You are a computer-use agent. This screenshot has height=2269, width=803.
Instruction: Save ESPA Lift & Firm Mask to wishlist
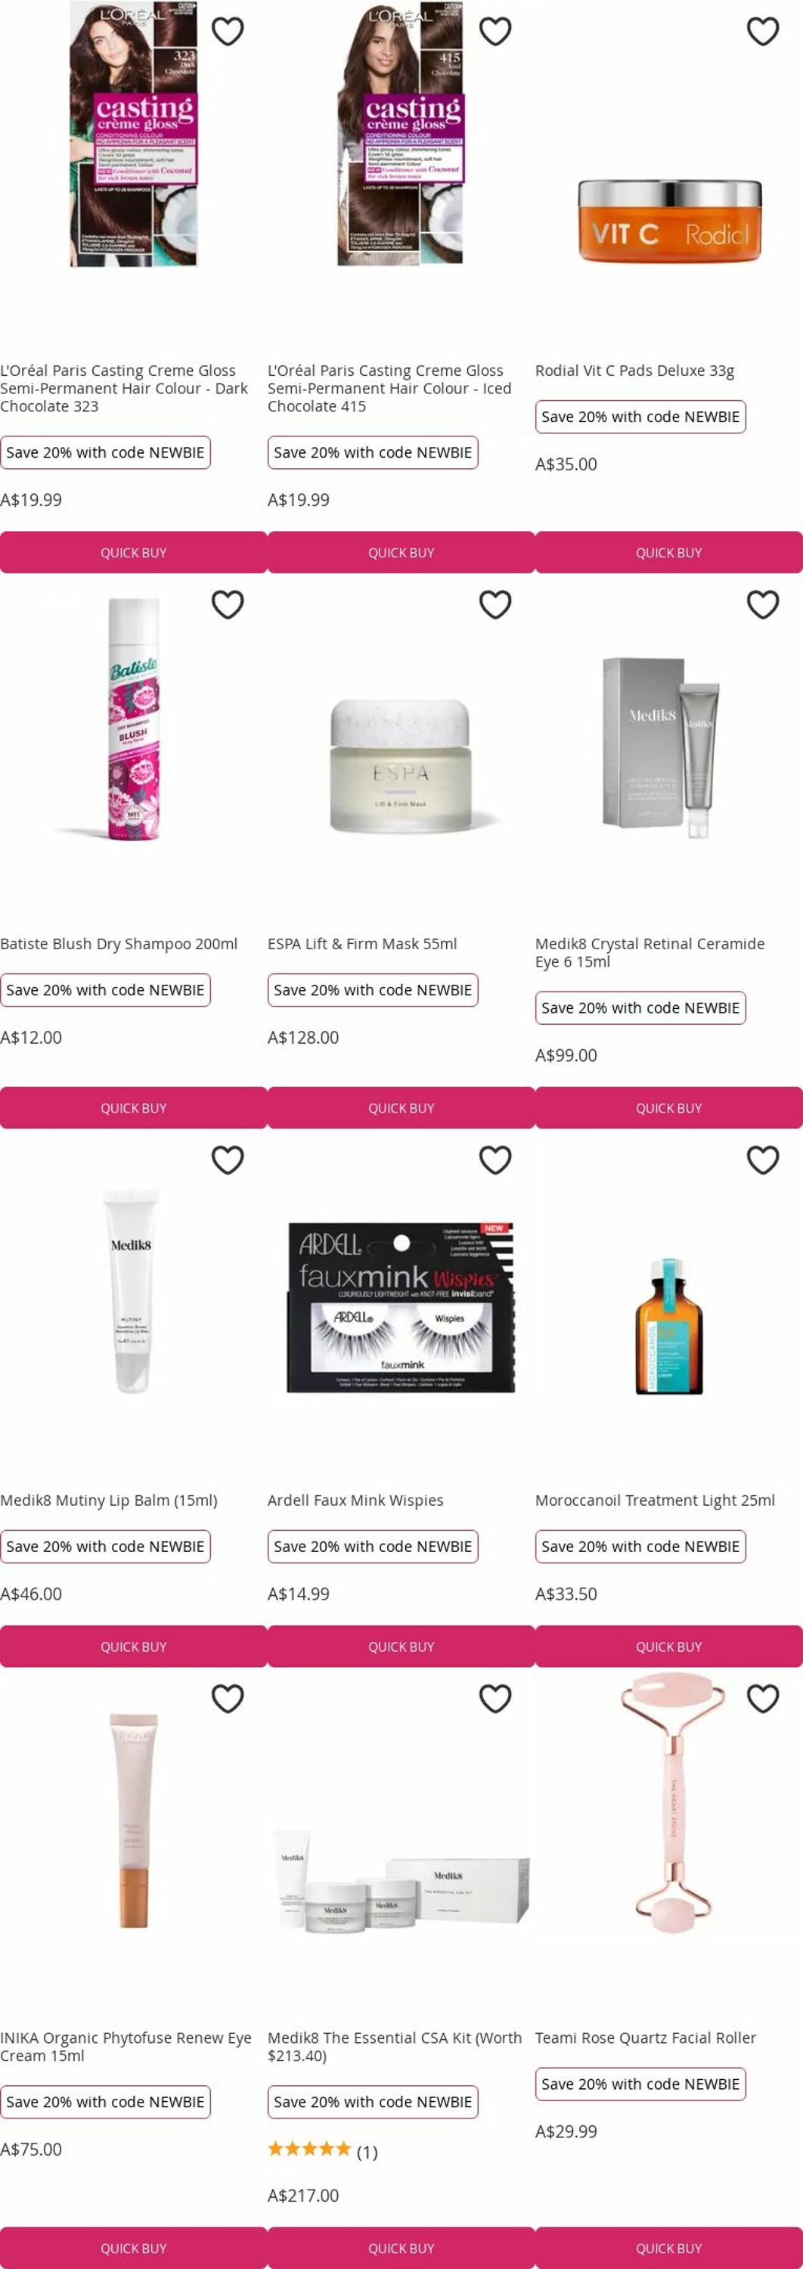495,605
